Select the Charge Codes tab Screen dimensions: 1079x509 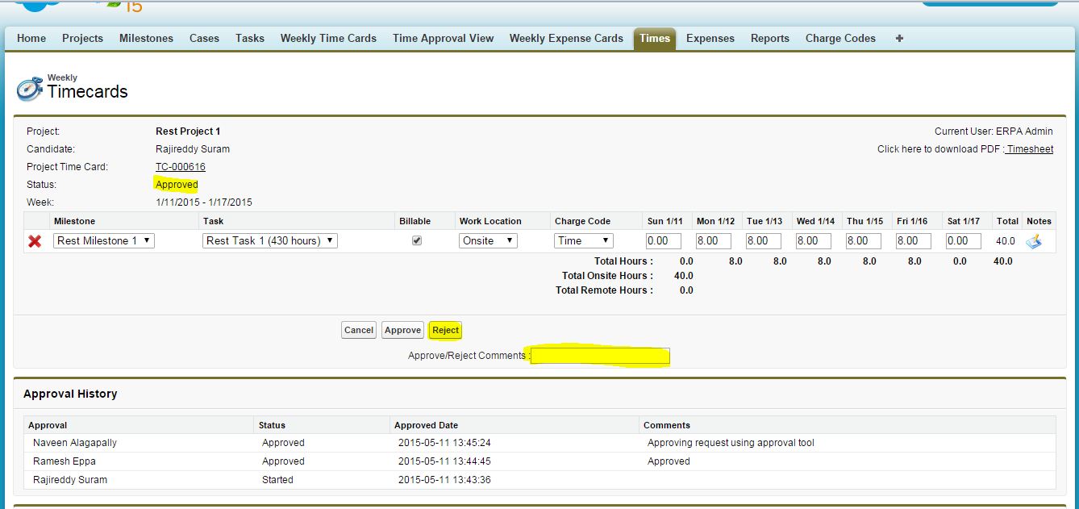pyautogui.click(x=839, y=38)
